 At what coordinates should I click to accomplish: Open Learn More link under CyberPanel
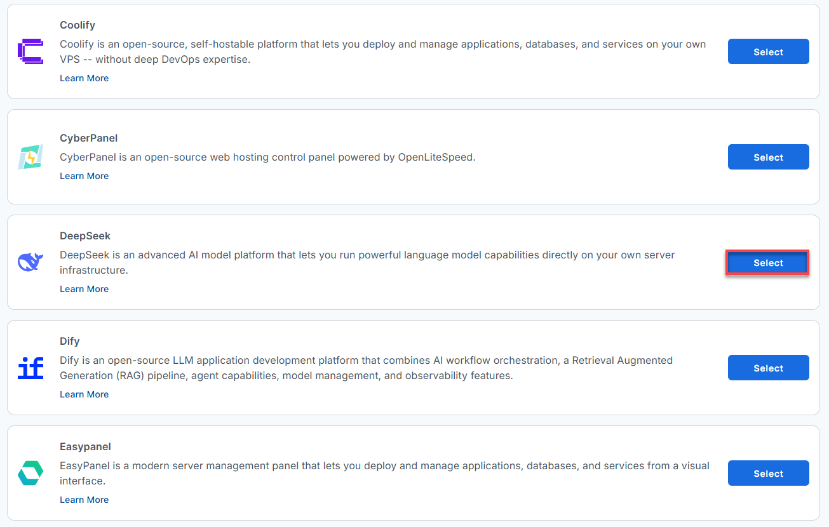[x=84, y=176]
